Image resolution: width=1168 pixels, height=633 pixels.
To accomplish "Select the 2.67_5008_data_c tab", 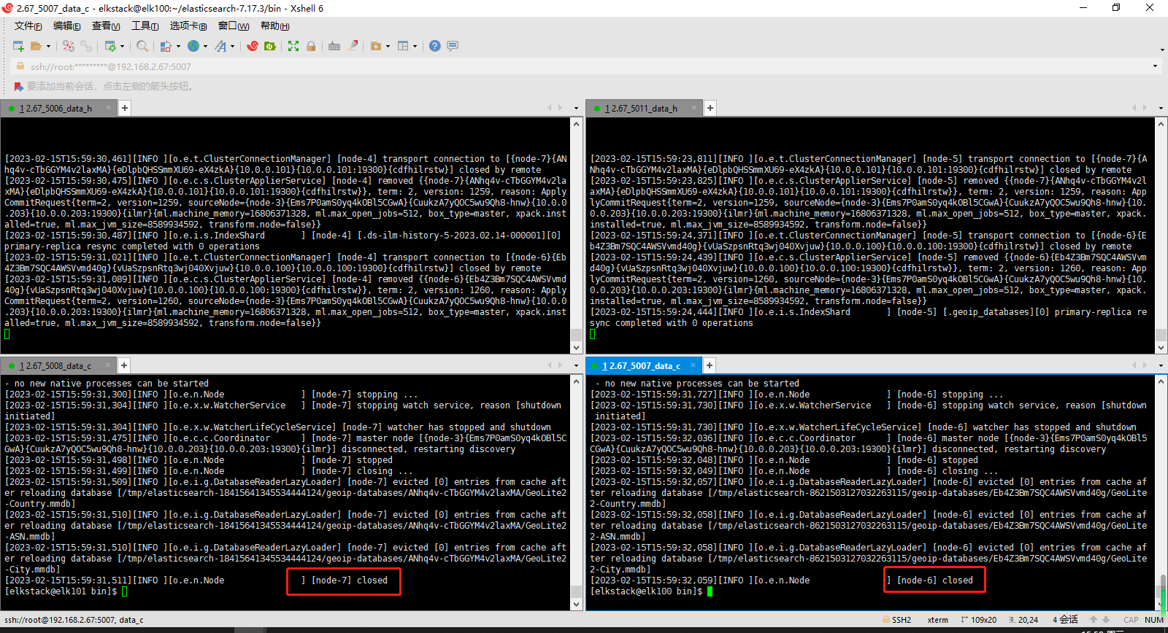I will click(x=58, y=366).
